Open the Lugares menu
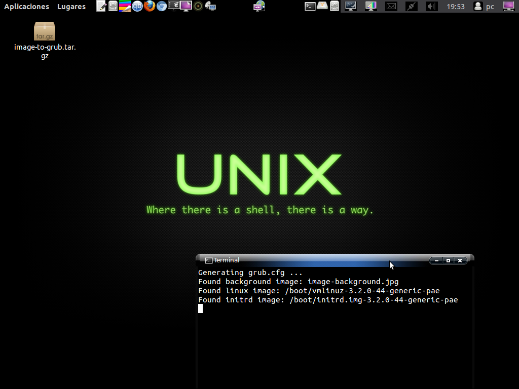This screenshot has width=519, height=389. 71,7
